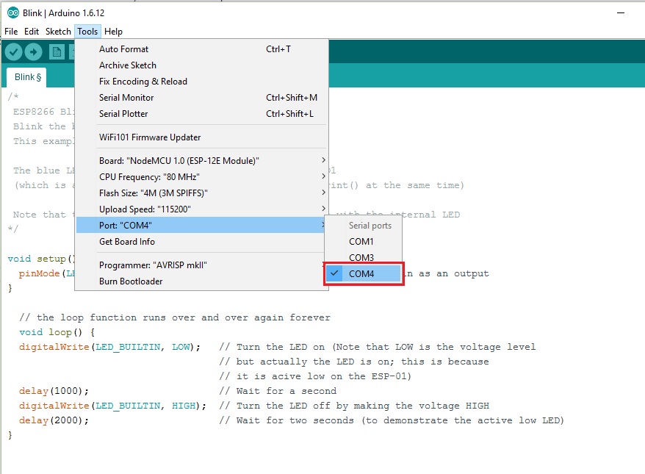This screenshot has width=645, height=474.
Task: Switch to the Blink sketch tab
Action: point(28,77)
